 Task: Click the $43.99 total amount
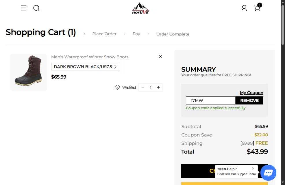(257, 152)
